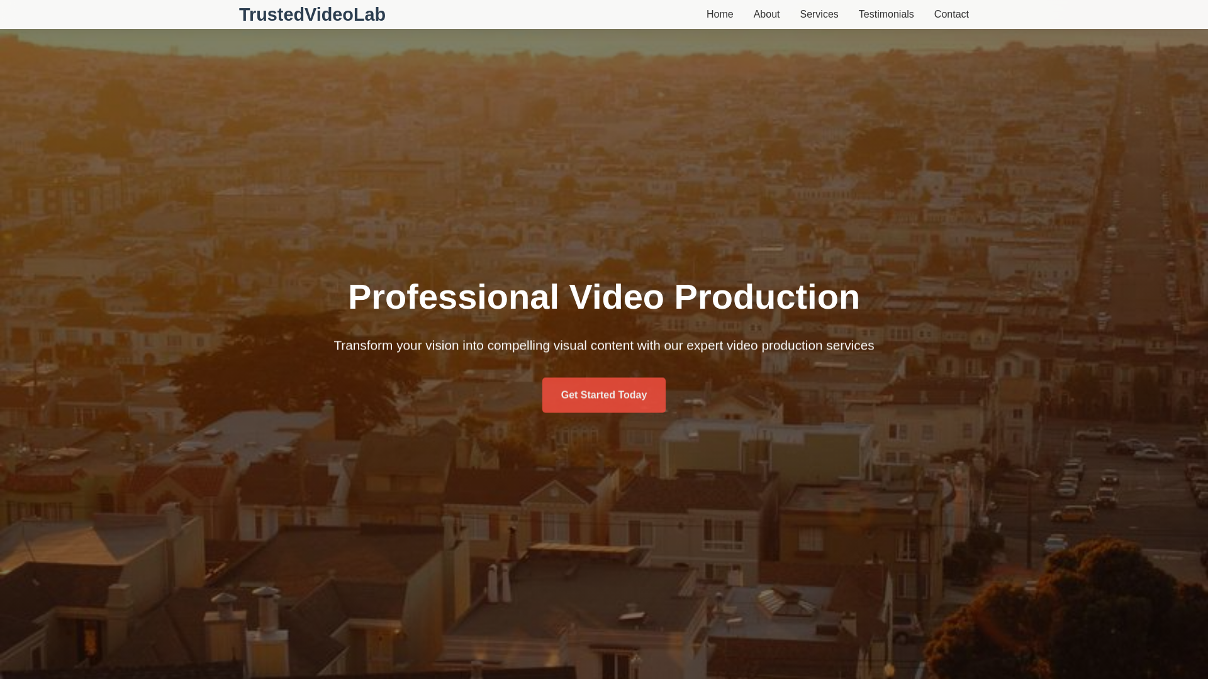Go to the About section
The width and height of the screenshot is (1208, 679).
(766, 14)
